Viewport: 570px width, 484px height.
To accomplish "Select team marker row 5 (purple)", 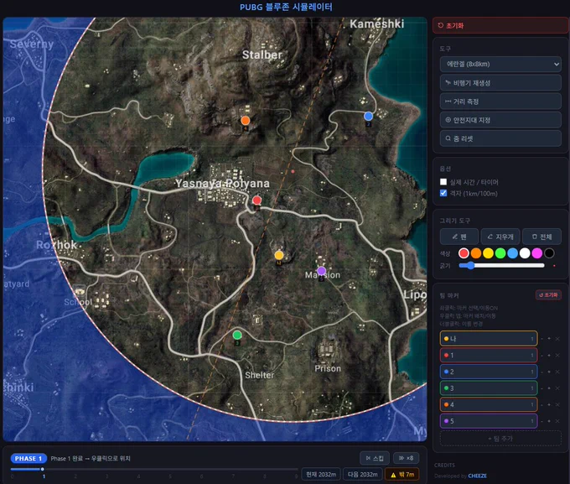I will [489, 421].
